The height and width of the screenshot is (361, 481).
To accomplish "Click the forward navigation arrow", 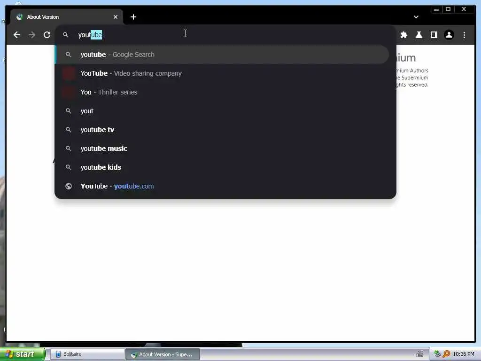I will [32, 35].
